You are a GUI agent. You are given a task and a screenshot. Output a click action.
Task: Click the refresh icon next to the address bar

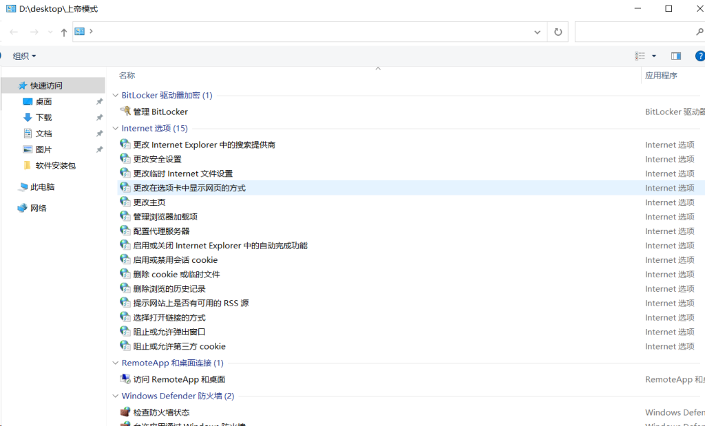pyautogui.click(x=558, y=32)
